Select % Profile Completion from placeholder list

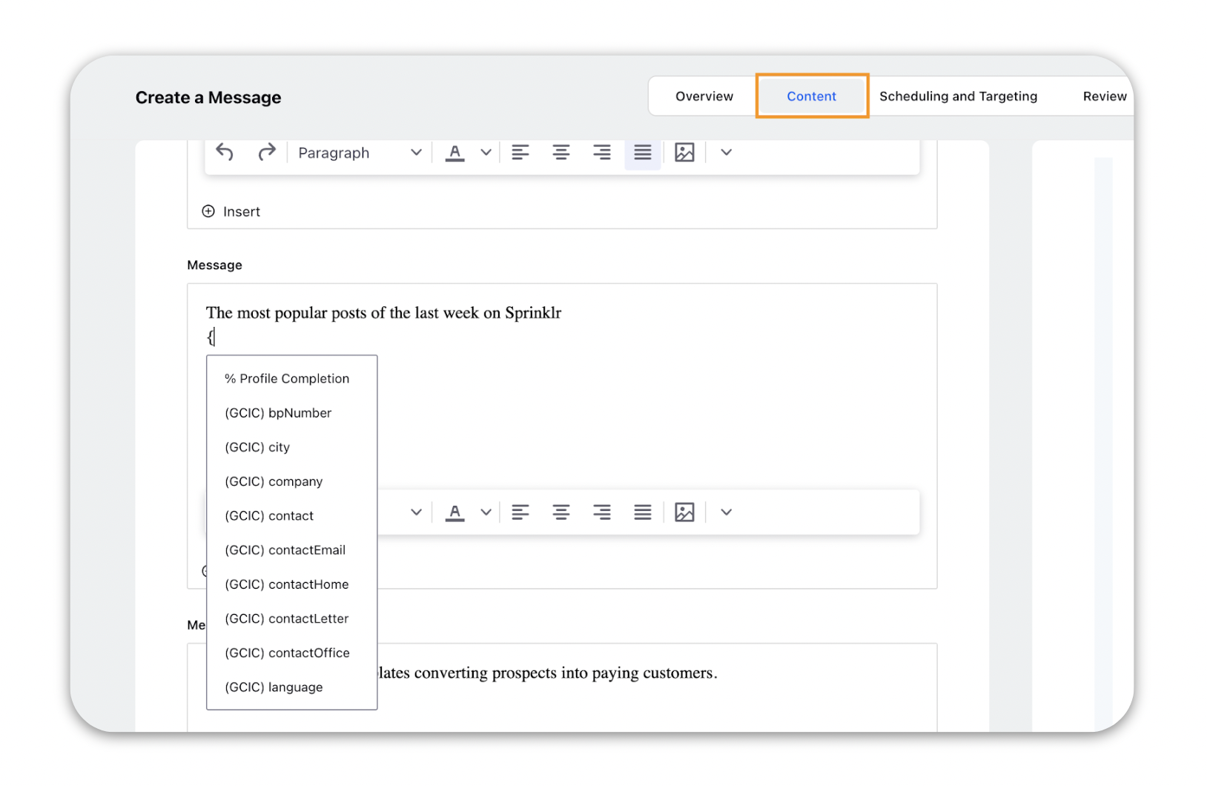pyautogui.click(x=287, y=379)
